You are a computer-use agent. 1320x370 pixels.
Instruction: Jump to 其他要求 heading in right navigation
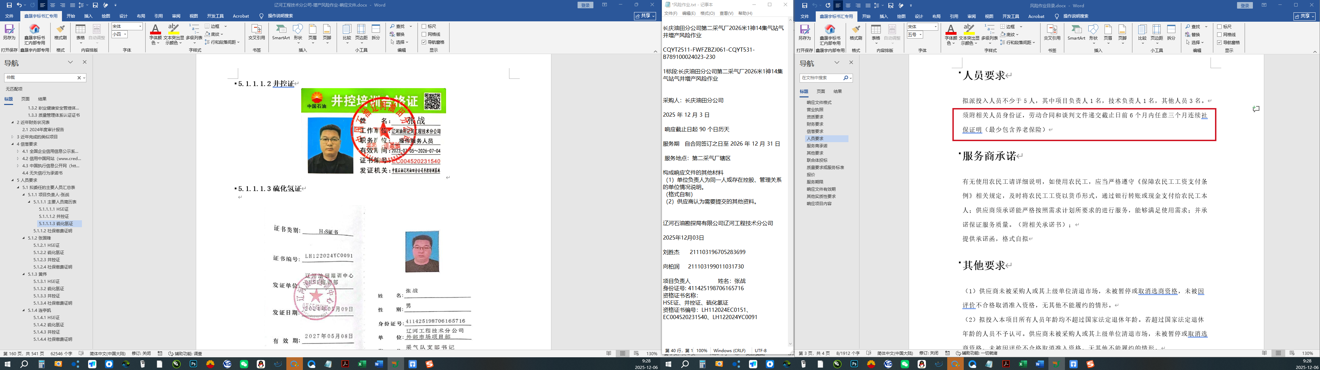click(x=815, y=153)
